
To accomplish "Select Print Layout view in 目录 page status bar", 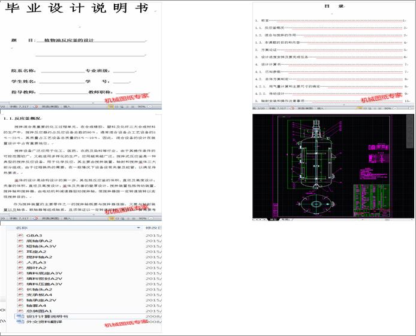I will (x=360, y=108).
